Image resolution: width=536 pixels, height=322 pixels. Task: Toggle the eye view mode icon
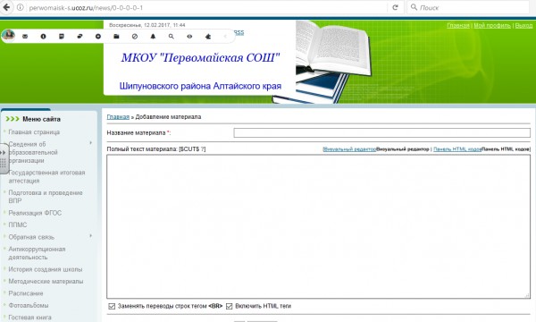tap(189, 37)
